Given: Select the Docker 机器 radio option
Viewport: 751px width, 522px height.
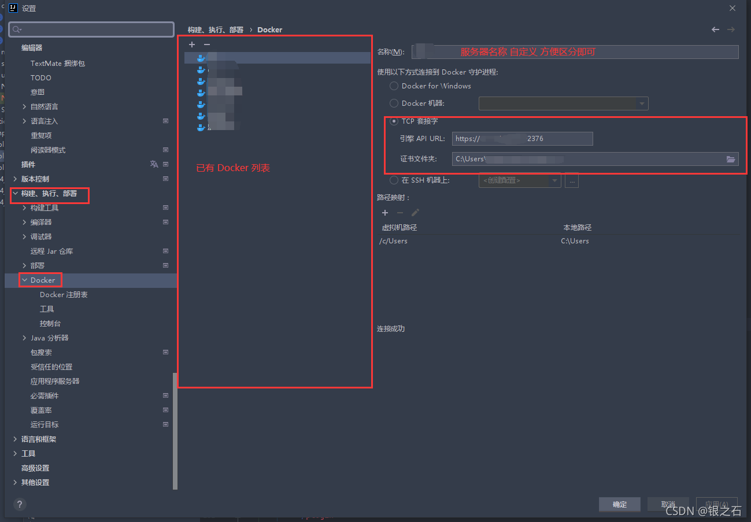Looking at the screenshot, I should tap(394, 103).
